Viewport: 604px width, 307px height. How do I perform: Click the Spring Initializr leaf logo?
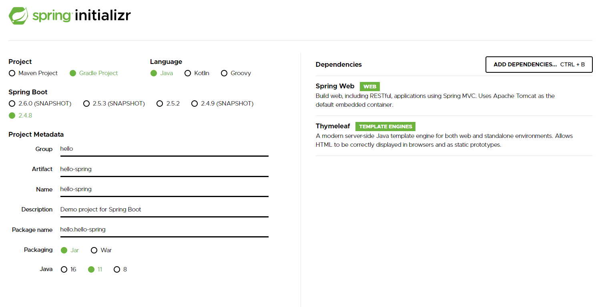click(x=18, y=16)
